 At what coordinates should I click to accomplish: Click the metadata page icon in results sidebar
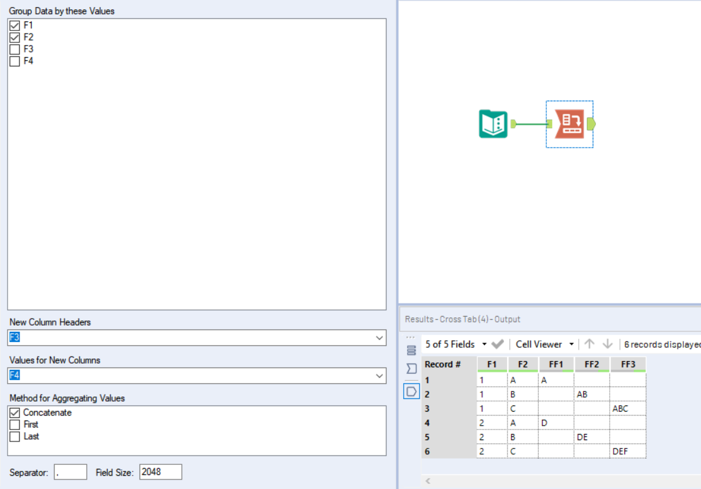point(413,391)
